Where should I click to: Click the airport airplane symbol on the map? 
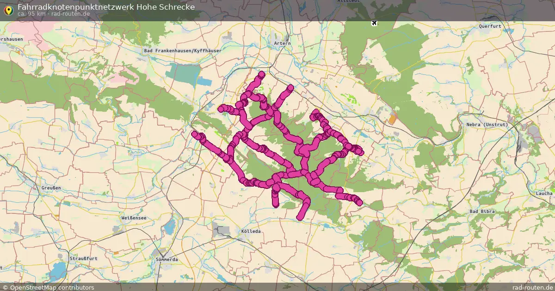[374, 23]
